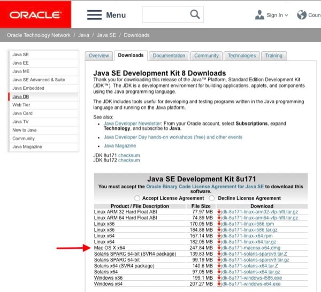Open Java ME in sidebar
321x292 pixels.
click(43, 72)
